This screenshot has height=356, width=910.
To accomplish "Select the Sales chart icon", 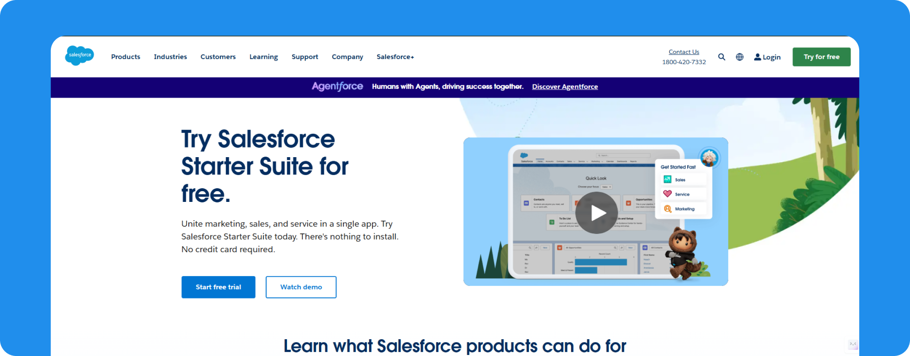I will pyautogui.click(x=667, y=180).
